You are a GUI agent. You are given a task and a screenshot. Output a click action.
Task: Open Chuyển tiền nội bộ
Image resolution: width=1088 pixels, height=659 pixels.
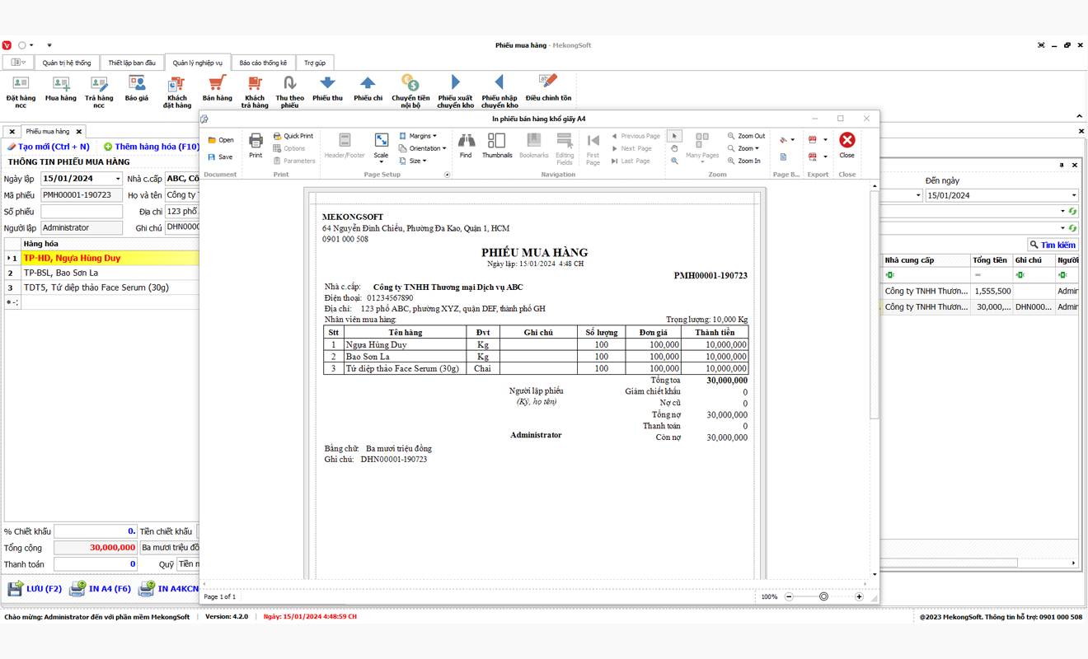tap(410, 91)
